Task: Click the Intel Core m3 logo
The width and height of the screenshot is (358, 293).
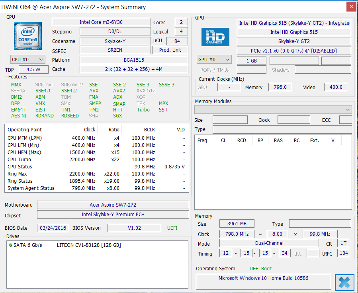Action: pos(27,37)
